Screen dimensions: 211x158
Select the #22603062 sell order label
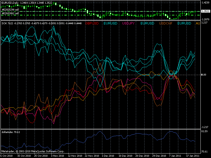[x=10, y=13]
